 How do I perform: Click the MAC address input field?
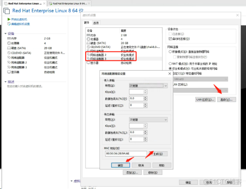pyautogui.click(x=126, y=154)
